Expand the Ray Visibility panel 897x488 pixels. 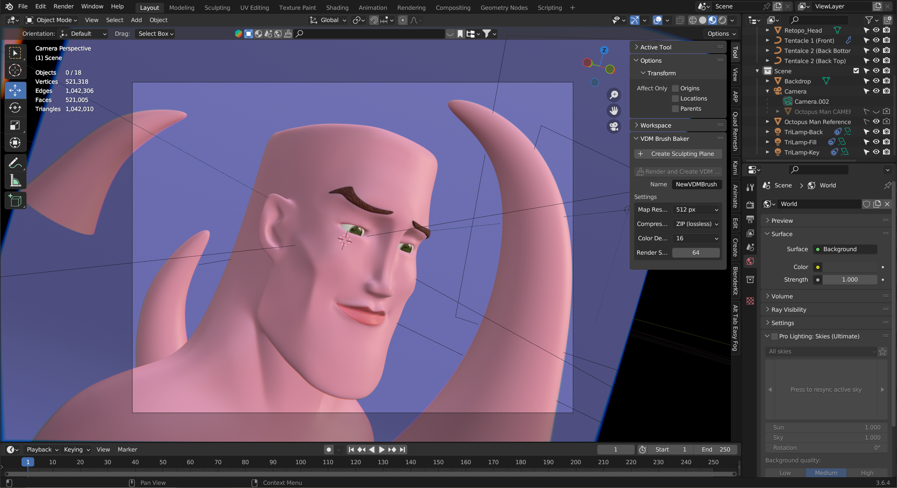point(788,310)
